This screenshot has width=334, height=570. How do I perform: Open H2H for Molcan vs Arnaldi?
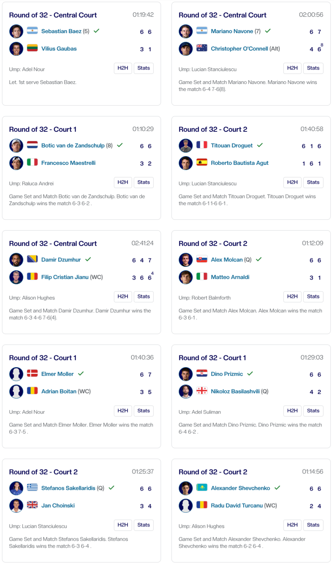tap(292, 297)
